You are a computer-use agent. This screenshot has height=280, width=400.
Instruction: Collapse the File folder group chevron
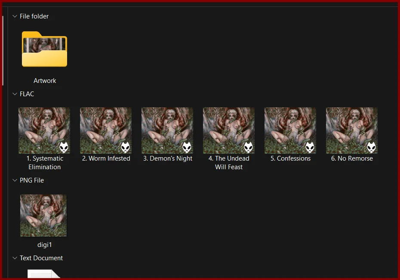(15, 16)
